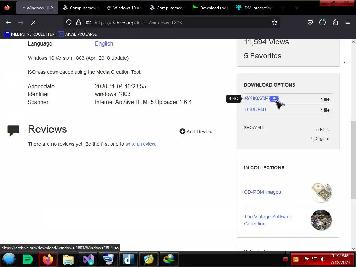Click the CD-ROM Images collection thumbnail
The image size is (356, 267).
click(322, 192)
